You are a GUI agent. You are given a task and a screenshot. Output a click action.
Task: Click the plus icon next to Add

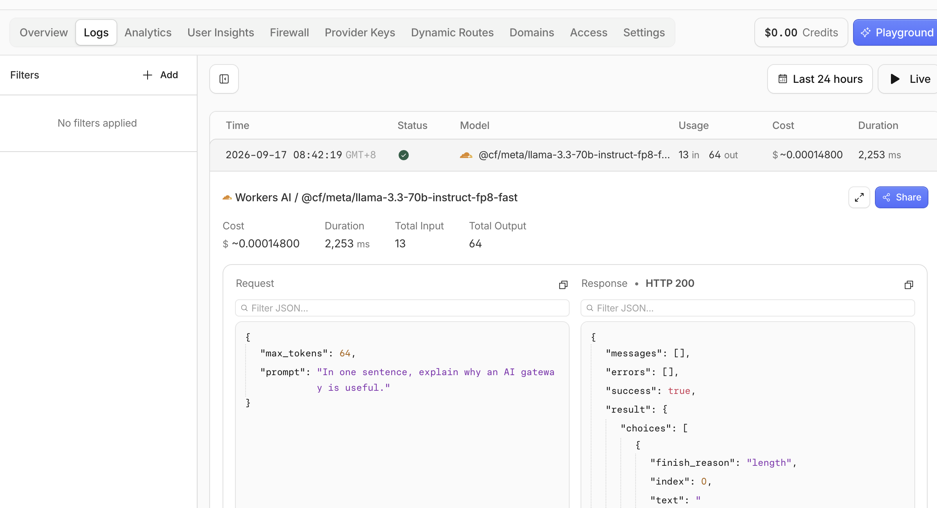tap(148, 75)
